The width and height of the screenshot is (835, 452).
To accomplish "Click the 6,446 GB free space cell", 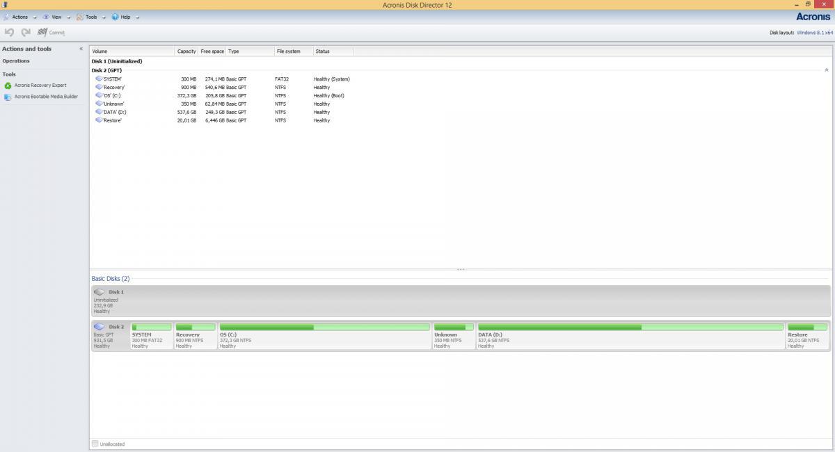I will (x=215, y=120).
